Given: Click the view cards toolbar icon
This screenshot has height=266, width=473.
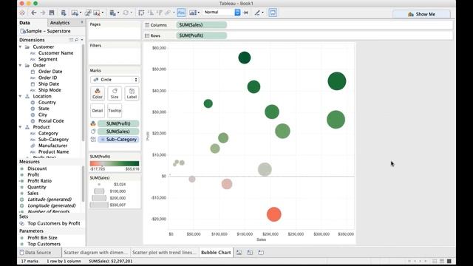Looking at the screenshot, I should [193, 13].
